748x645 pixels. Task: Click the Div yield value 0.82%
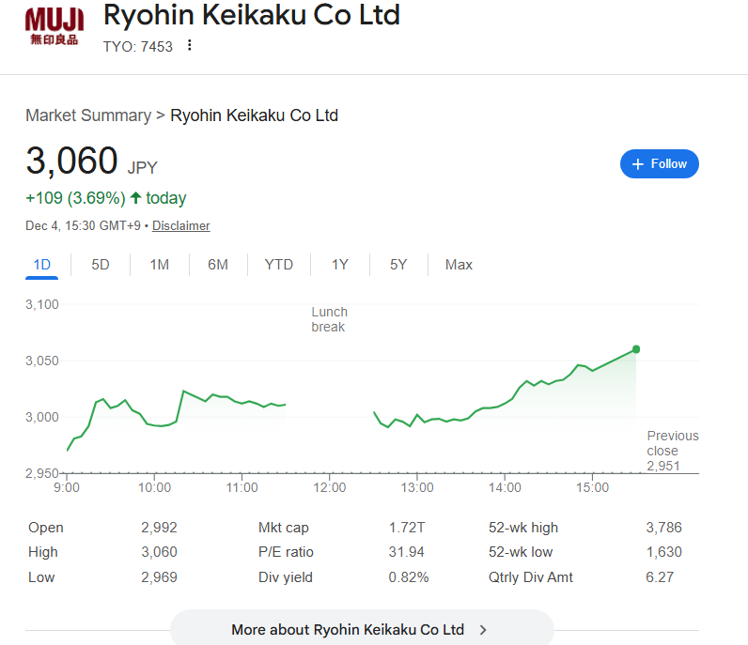[x=409, y=576]
